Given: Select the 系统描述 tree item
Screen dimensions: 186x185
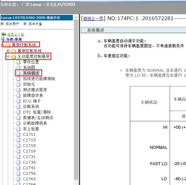Looking at the screenshot, I should (31, 73).
